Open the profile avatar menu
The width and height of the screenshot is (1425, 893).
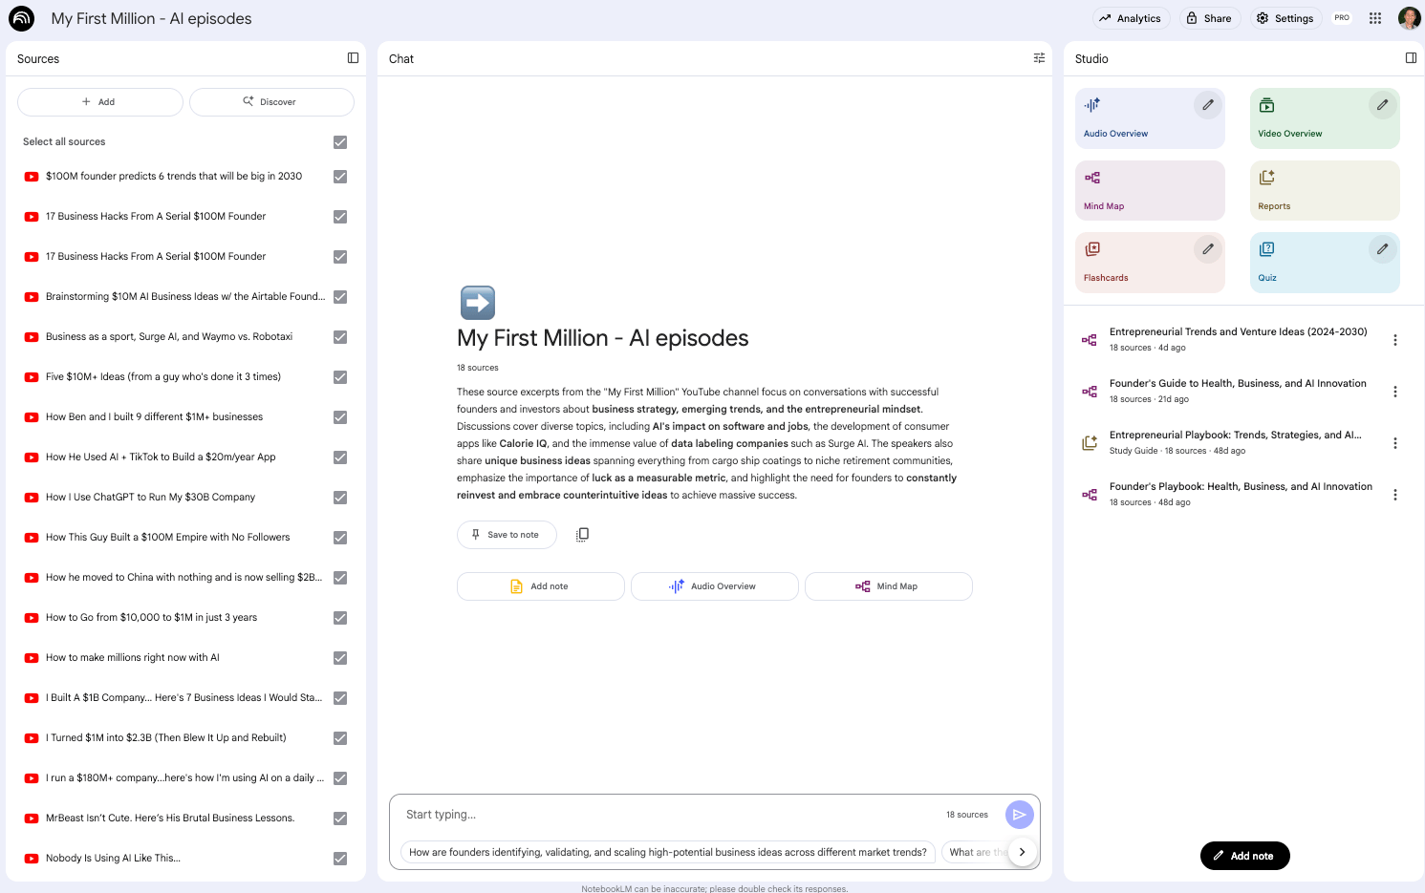pyautogui.click(x=1409, y=18)
